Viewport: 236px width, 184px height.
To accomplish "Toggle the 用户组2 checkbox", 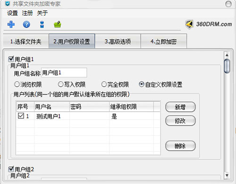I will click(x=11, y=169).
